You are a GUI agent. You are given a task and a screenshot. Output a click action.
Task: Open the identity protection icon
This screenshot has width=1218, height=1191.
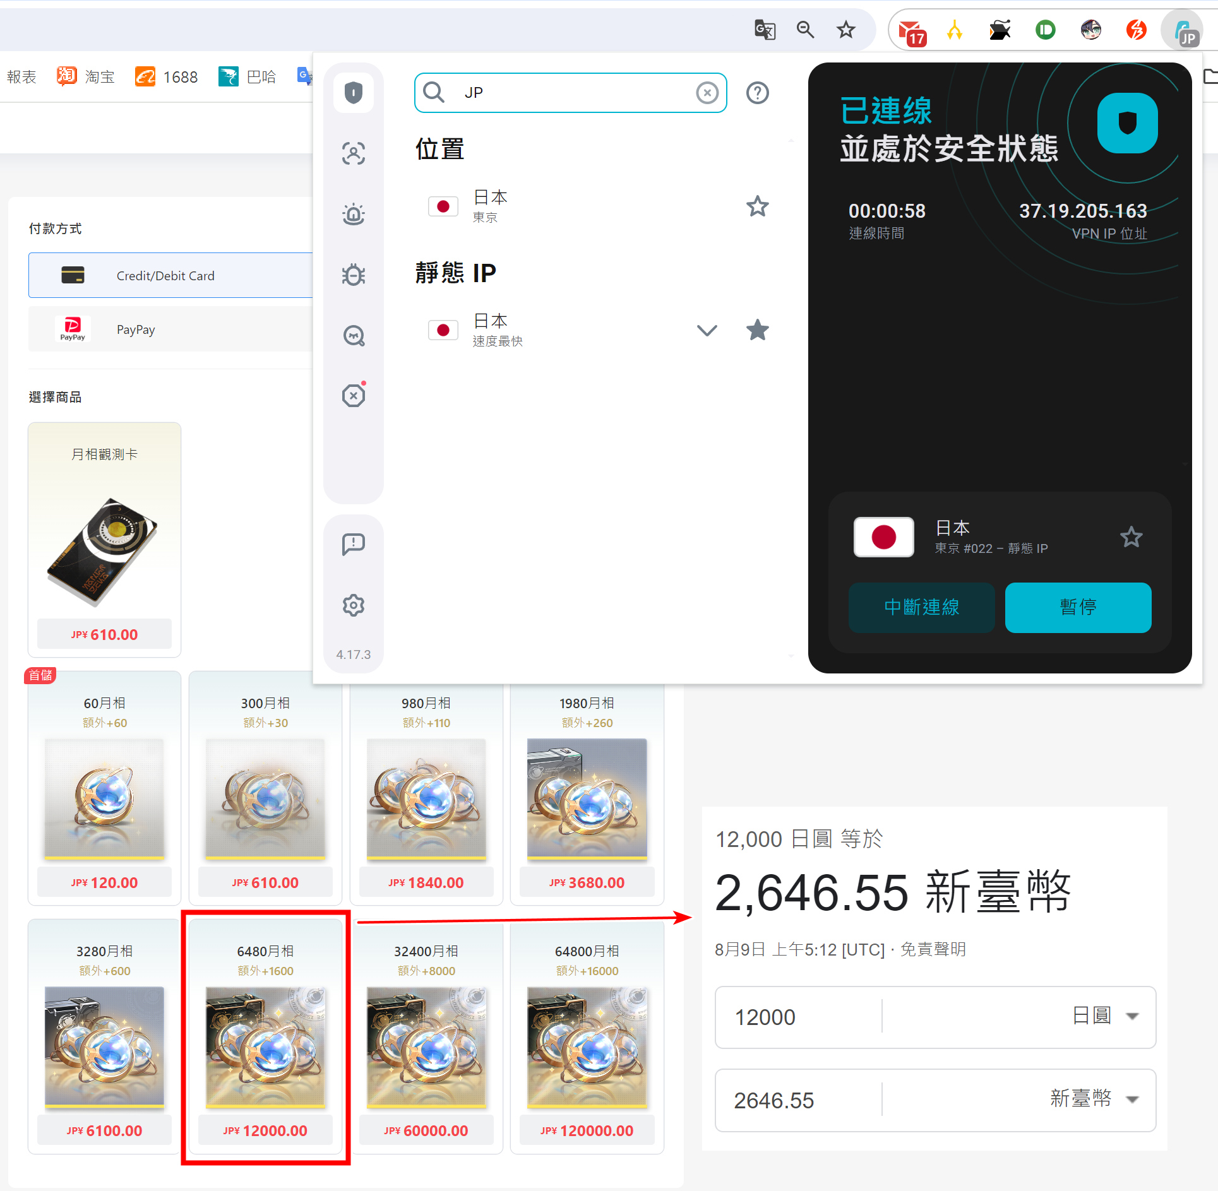click(355, 153)
